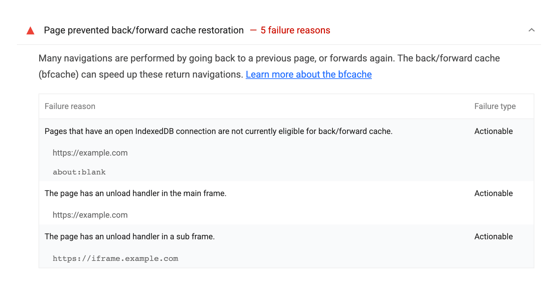Screen dimensions: 558x297
Task: Click https://example.com under the IndexedDB failure reason
Action: 90,153
